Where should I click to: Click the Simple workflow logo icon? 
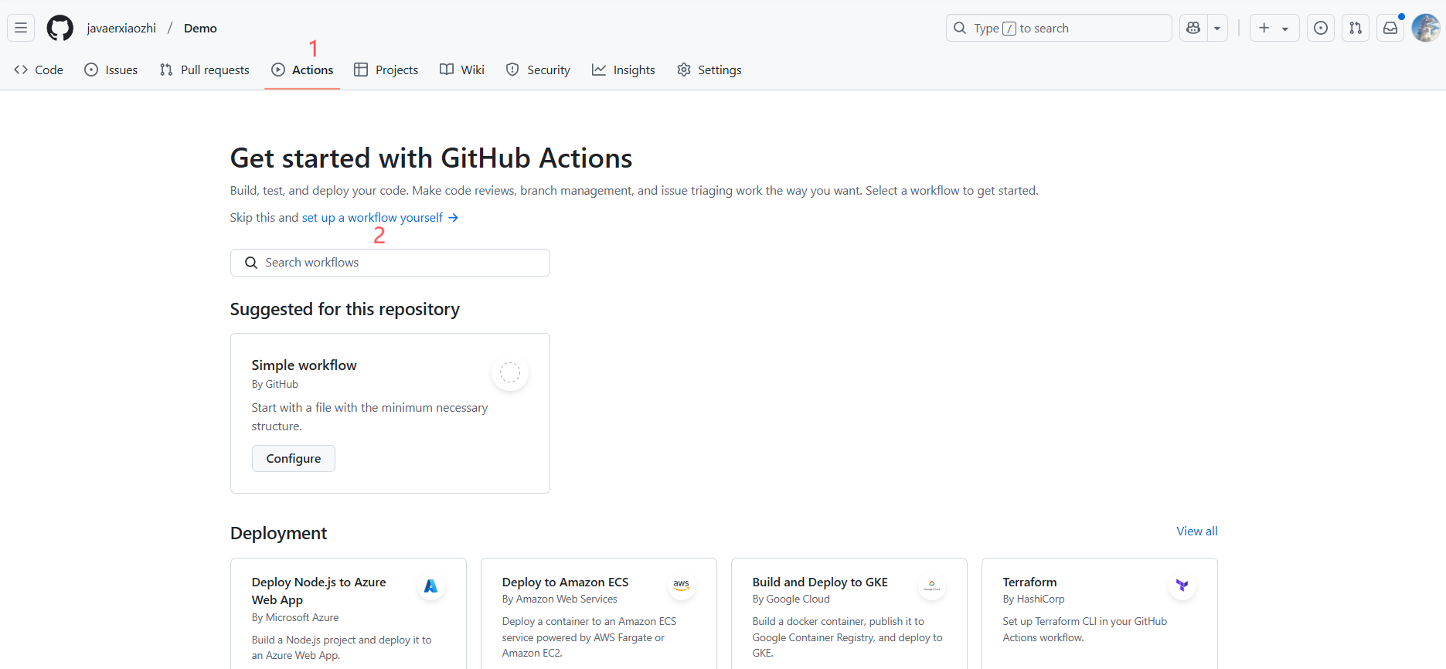coord(510,372)
